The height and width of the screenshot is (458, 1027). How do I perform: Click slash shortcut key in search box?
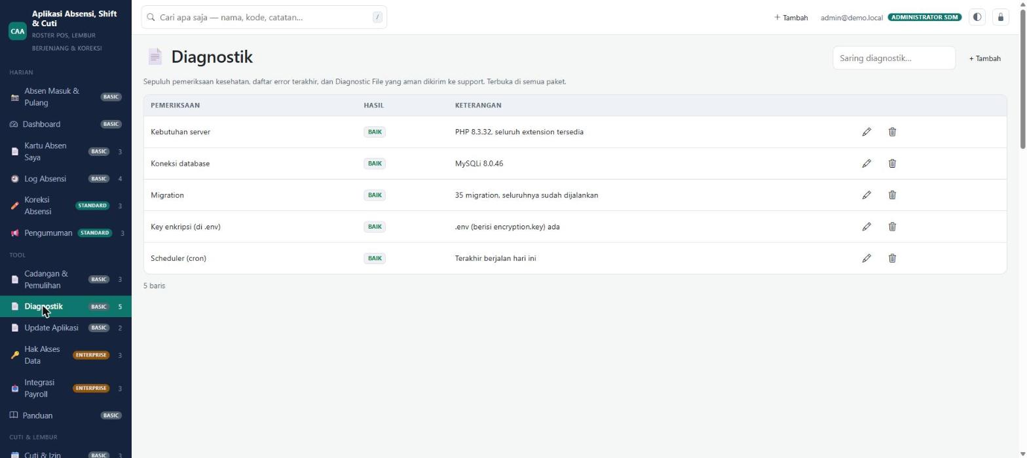[x=377, y=18]
